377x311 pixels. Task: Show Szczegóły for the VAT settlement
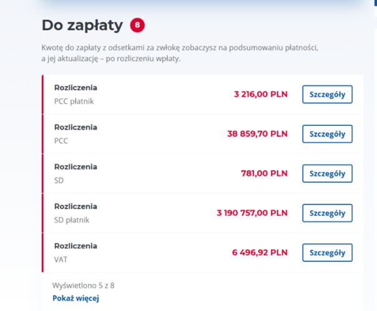click(327, 252)
